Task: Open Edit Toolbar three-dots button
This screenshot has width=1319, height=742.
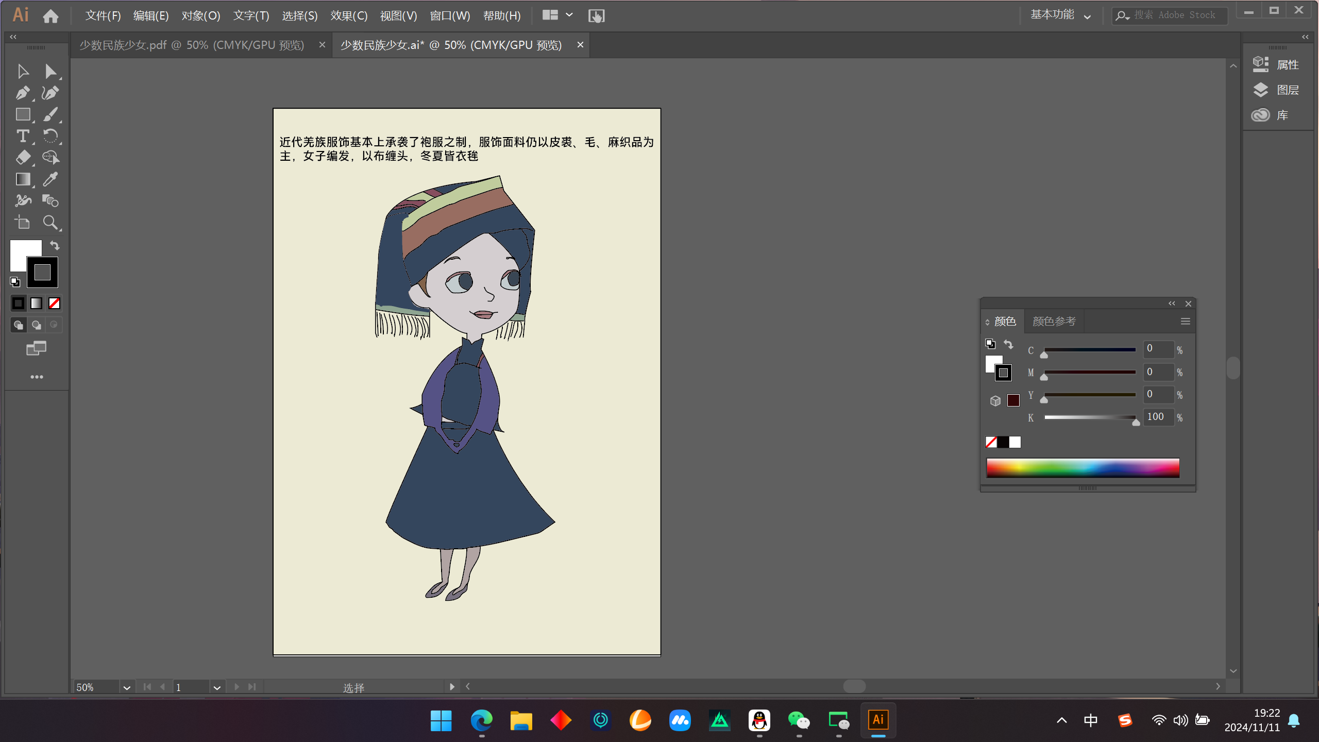Action: pyautogui.click(x=37, y=377)
